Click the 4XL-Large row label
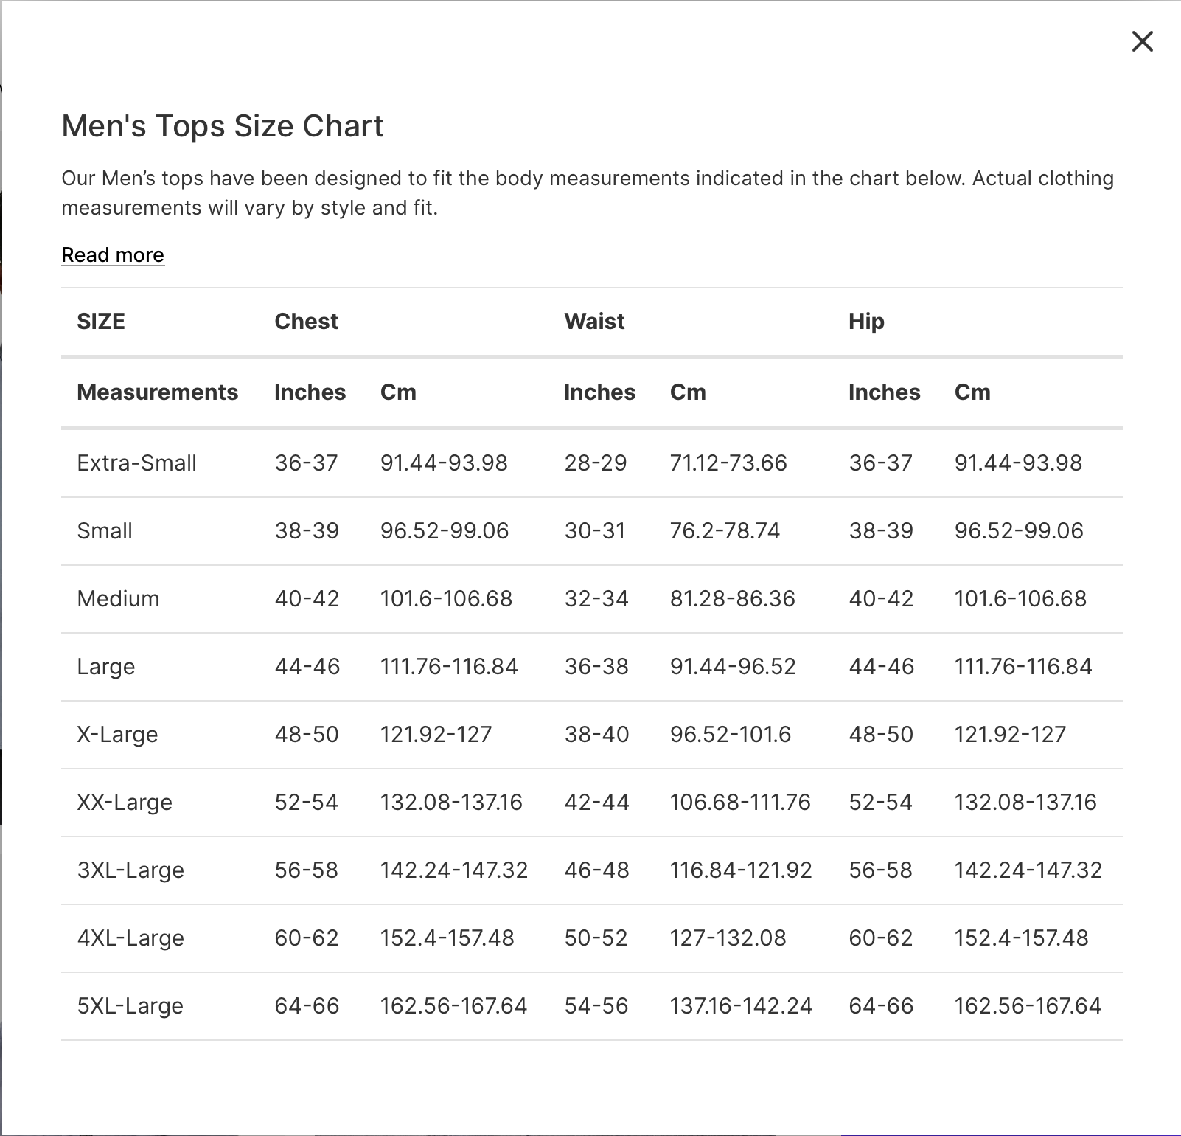 tap(130, 938)
